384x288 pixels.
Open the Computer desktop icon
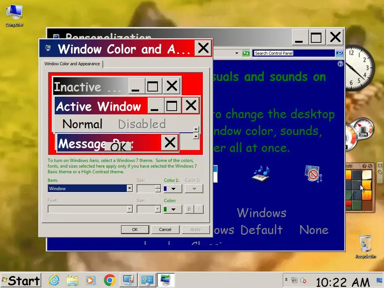(14, 15)
